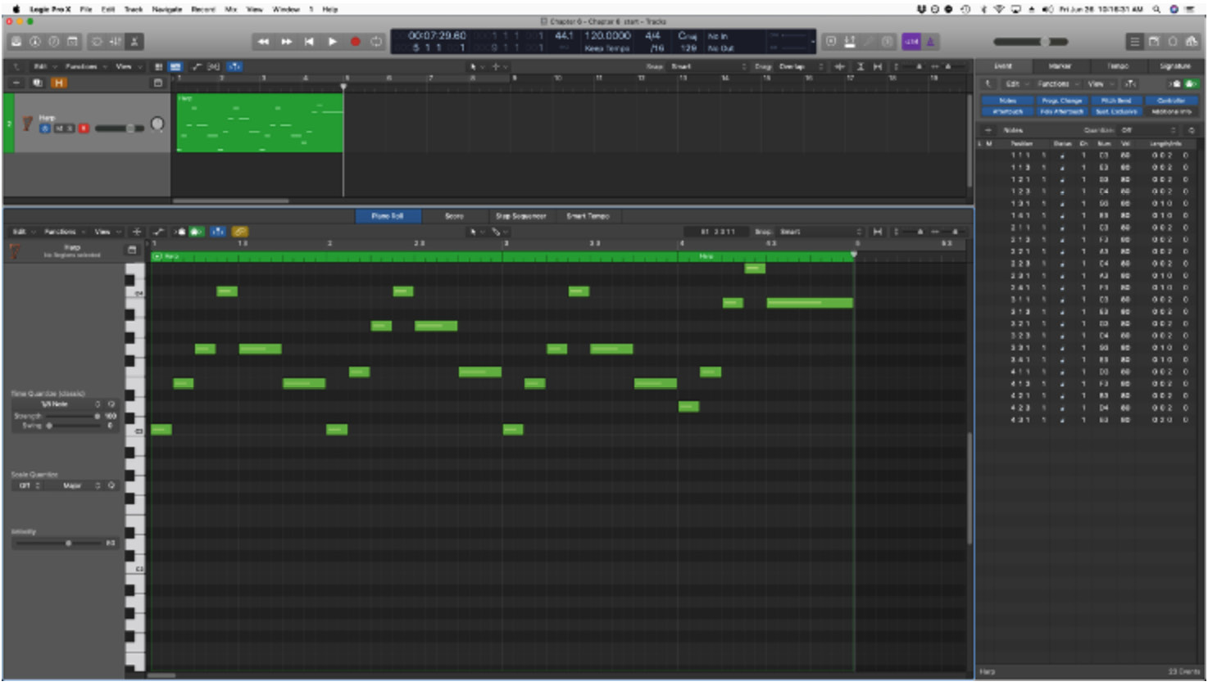Select the Tempo tab in List Editor

pyautogui.click(x=1118, y=66)
